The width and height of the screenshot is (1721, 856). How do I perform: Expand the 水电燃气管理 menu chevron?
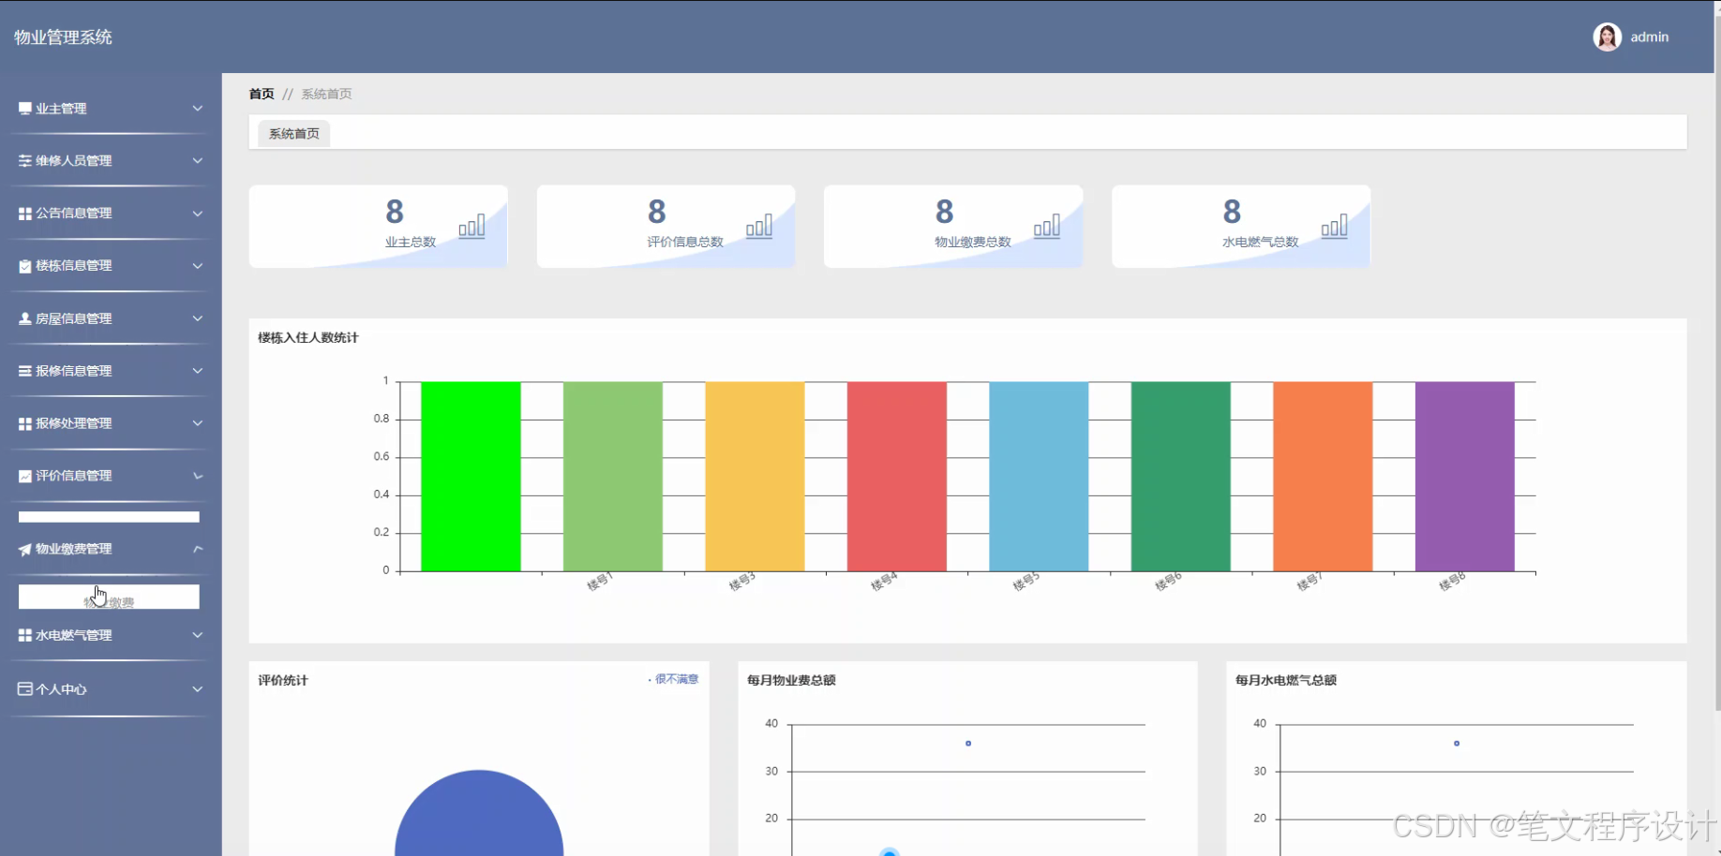coord(198,635)
